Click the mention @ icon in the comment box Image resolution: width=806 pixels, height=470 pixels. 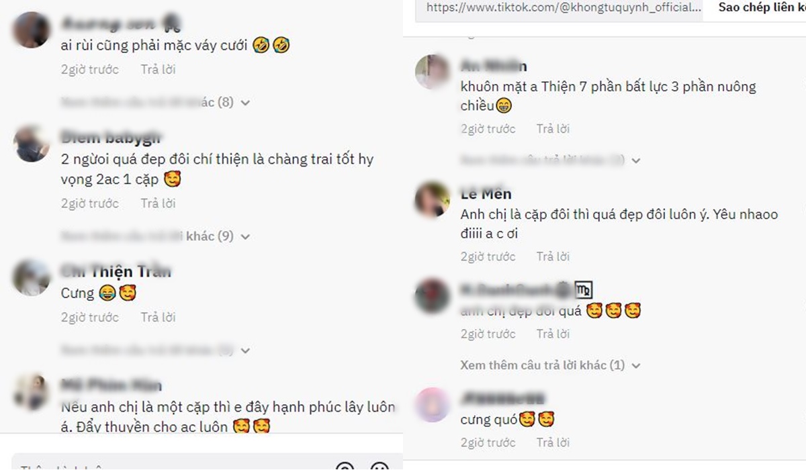(344, 467)
